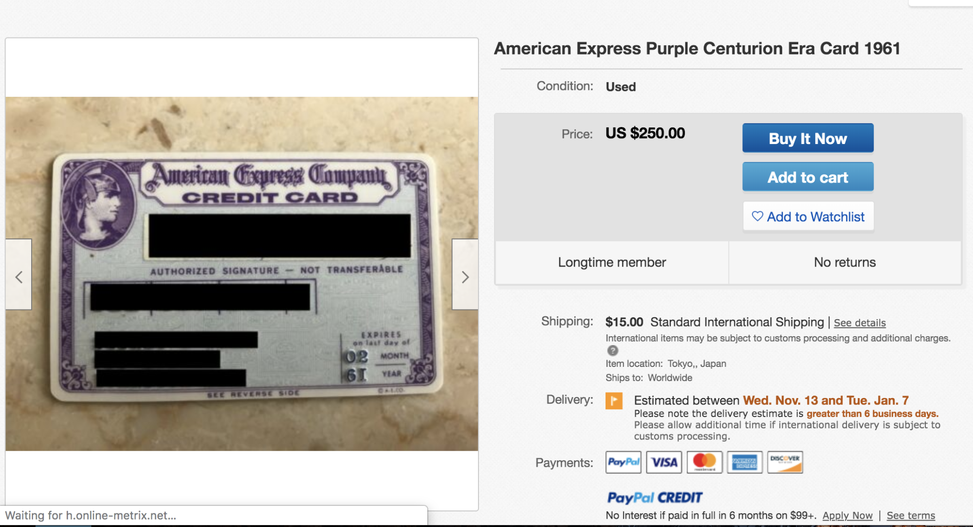973x527 pixels.
Task: Select the VISA payment icon
Action: coord(664,462)
